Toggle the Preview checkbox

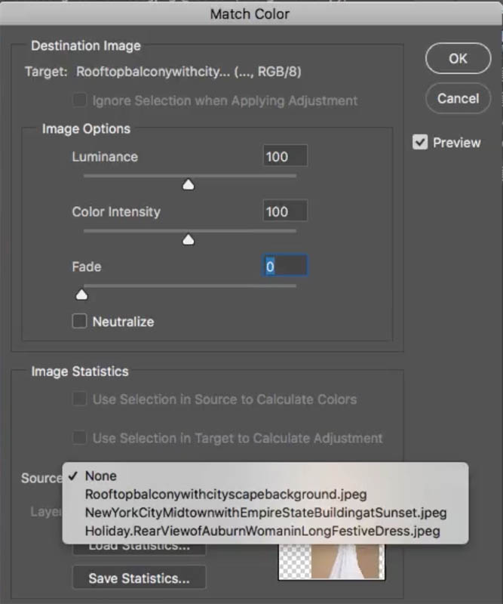tap(420, 142)
